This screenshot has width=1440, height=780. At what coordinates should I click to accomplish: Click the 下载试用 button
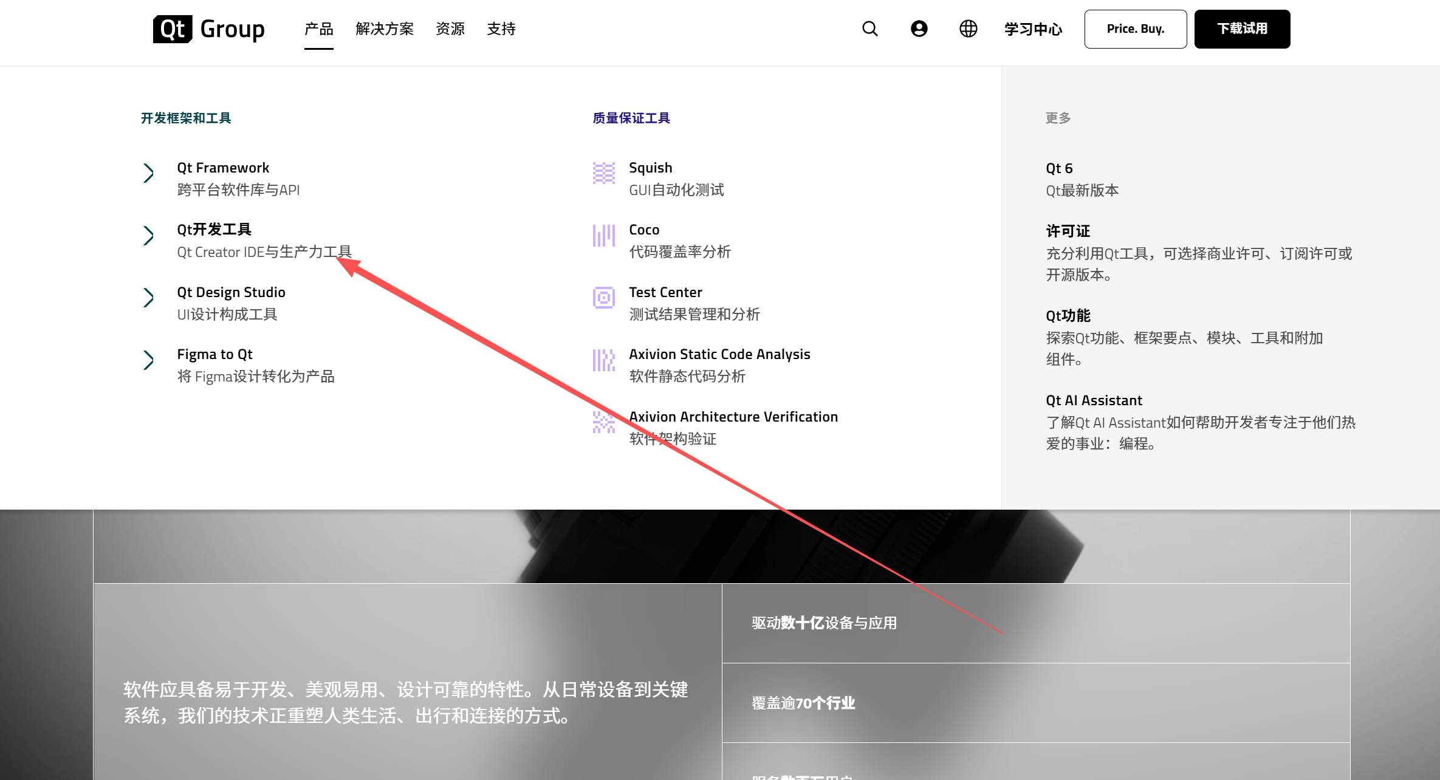click(x=1241, y=29)
